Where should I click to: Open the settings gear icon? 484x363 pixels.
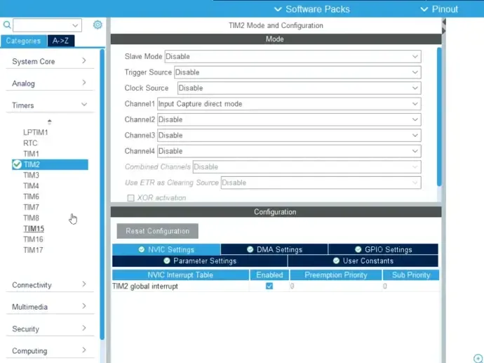click(x=98, y=25)
